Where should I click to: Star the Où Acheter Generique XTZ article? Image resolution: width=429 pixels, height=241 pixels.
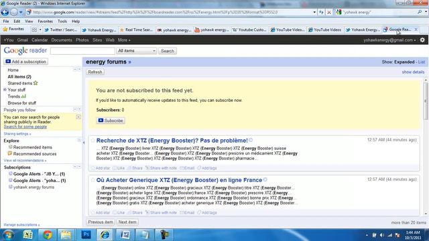coord(93,180)
